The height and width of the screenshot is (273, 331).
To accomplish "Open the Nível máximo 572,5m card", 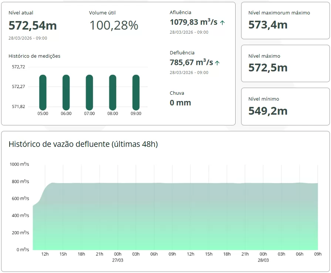I will [285, 63].
